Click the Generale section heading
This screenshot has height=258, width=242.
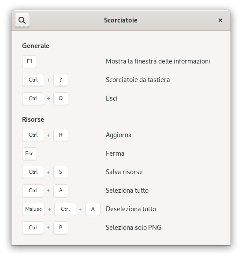(36, 46)
